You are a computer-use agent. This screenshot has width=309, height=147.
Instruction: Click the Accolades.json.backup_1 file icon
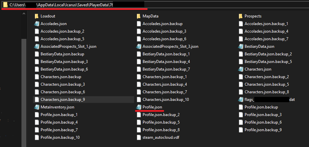[241, 24]
